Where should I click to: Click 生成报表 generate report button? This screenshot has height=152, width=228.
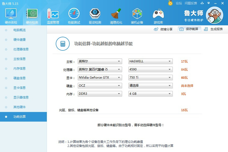(213, 29)
